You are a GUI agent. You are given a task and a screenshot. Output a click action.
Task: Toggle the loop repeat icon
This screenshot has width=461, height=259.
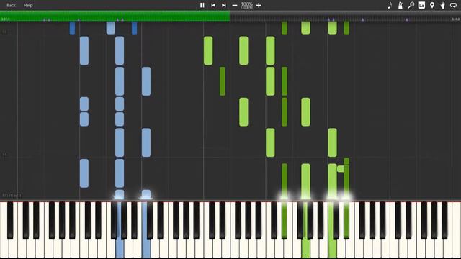453,5
